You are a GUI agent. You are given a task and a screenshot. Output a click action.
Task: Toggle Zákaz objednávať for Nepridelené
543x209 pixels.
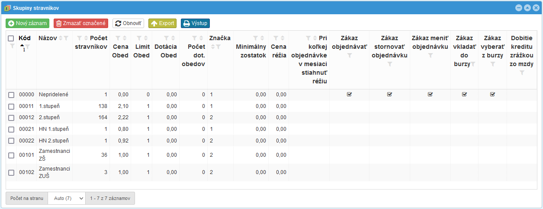[350, 94]
